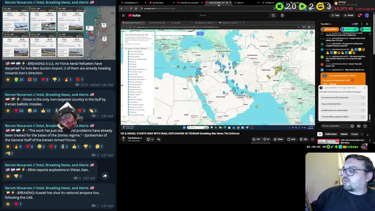Viewport: 375px width, 211px height.
Task: Focus the YouTube search field
Action: [233, 15]
